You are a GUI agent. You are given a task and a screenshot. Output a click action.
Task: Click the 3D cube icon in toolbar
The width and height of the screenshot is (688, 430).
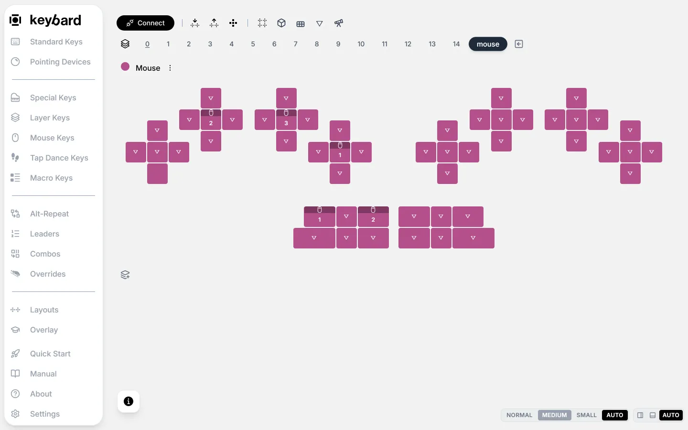[x=281, y=23]
